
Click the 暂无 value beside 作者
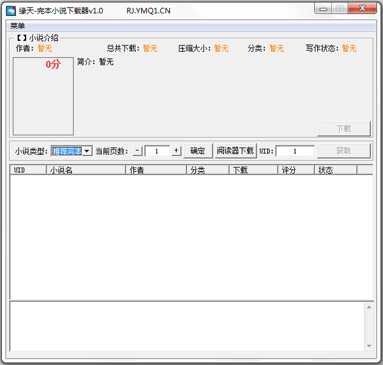[45, 48]
